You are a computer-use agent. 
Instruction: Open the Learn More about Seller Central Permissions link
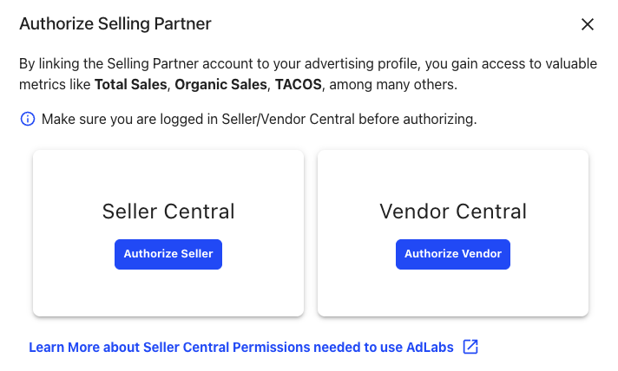coord(241,347)
